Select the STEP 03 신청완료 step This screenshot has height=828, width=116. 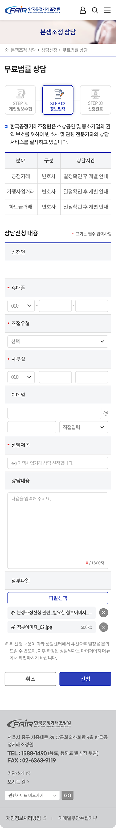pyautogui.click(x=95, y=100)
